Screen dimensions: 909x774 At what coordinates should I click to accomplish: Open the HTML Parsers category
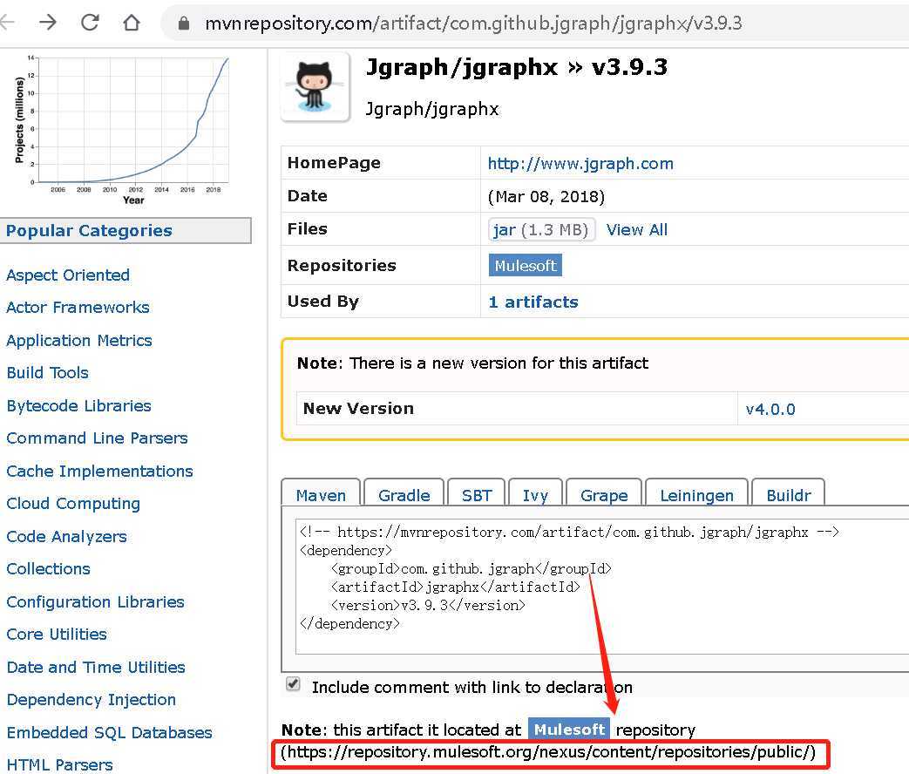(60, 764)
